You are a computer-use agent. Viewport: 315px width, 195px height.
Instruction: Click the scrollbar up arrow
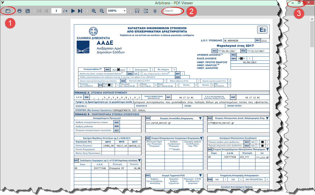[312, 19]
